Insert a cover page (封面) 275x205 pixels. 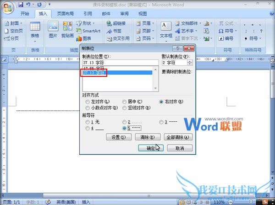tap(13, 23)
